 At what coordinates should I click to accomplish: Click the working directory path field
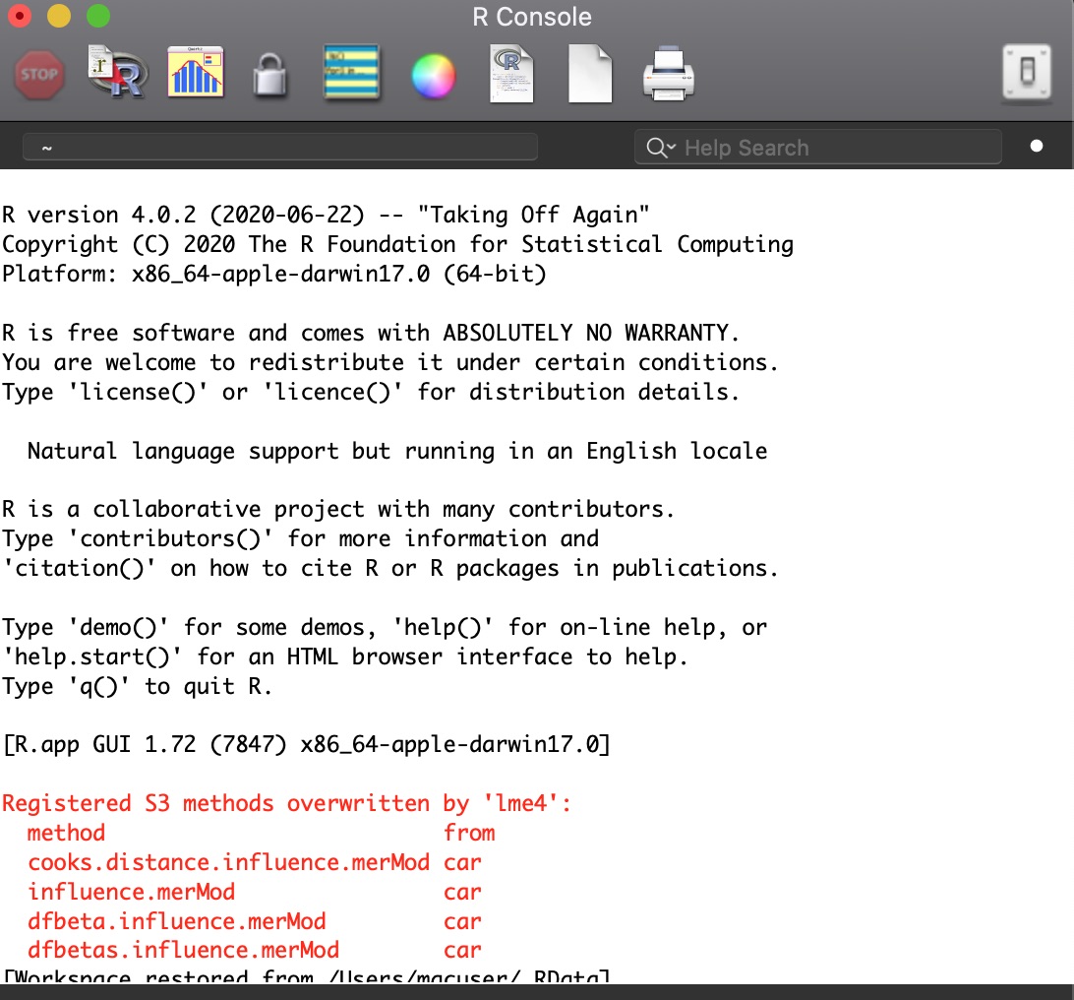pyautogui.click(x=280, y=148)
